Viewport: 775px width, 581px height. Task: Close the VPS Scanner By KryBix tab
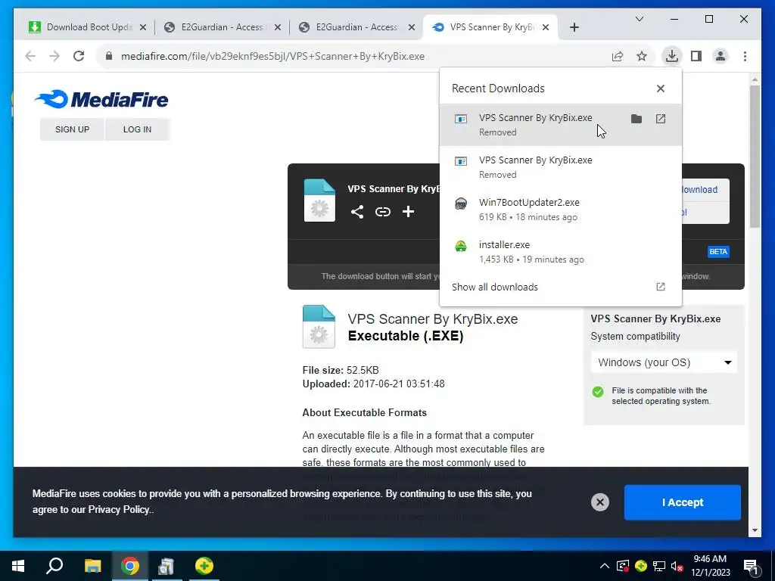(x=545, y=27)
